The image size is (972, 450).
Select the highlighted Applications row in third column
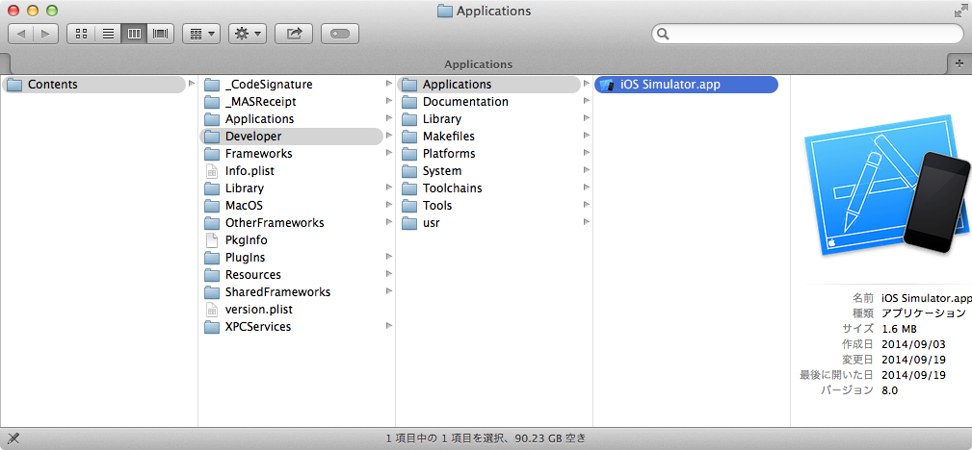pyautogui.click(x=488, y=85)
